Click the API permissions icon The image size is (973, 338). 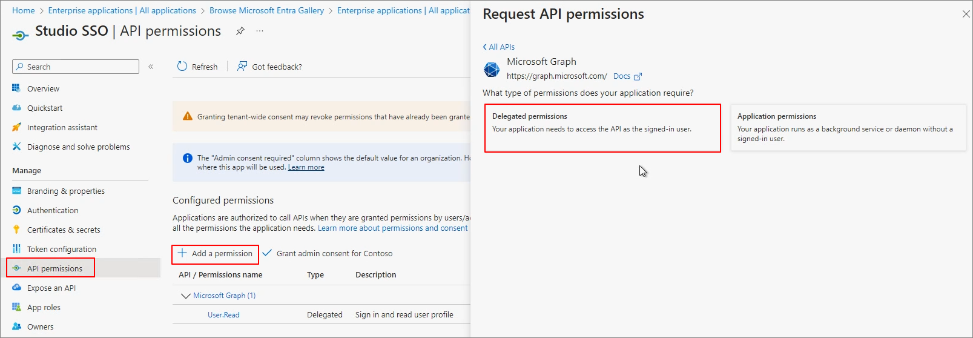tap(16, 268)
